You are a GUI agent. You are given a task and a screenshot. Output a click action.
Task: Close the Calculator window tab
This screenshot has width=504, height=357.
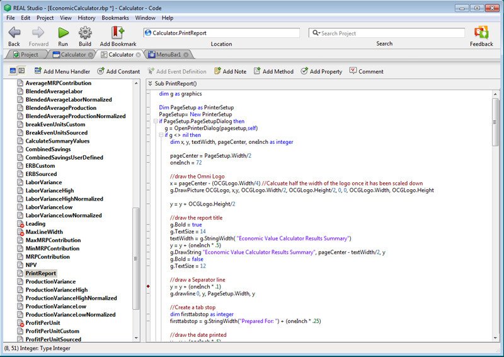pyautogui.click(x=91, y=55)
